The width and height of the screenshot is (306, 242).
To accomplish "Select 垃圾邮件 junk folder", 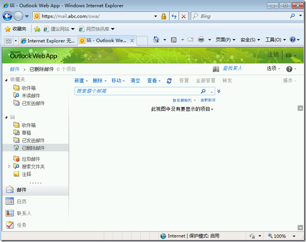I will [27, 159].
